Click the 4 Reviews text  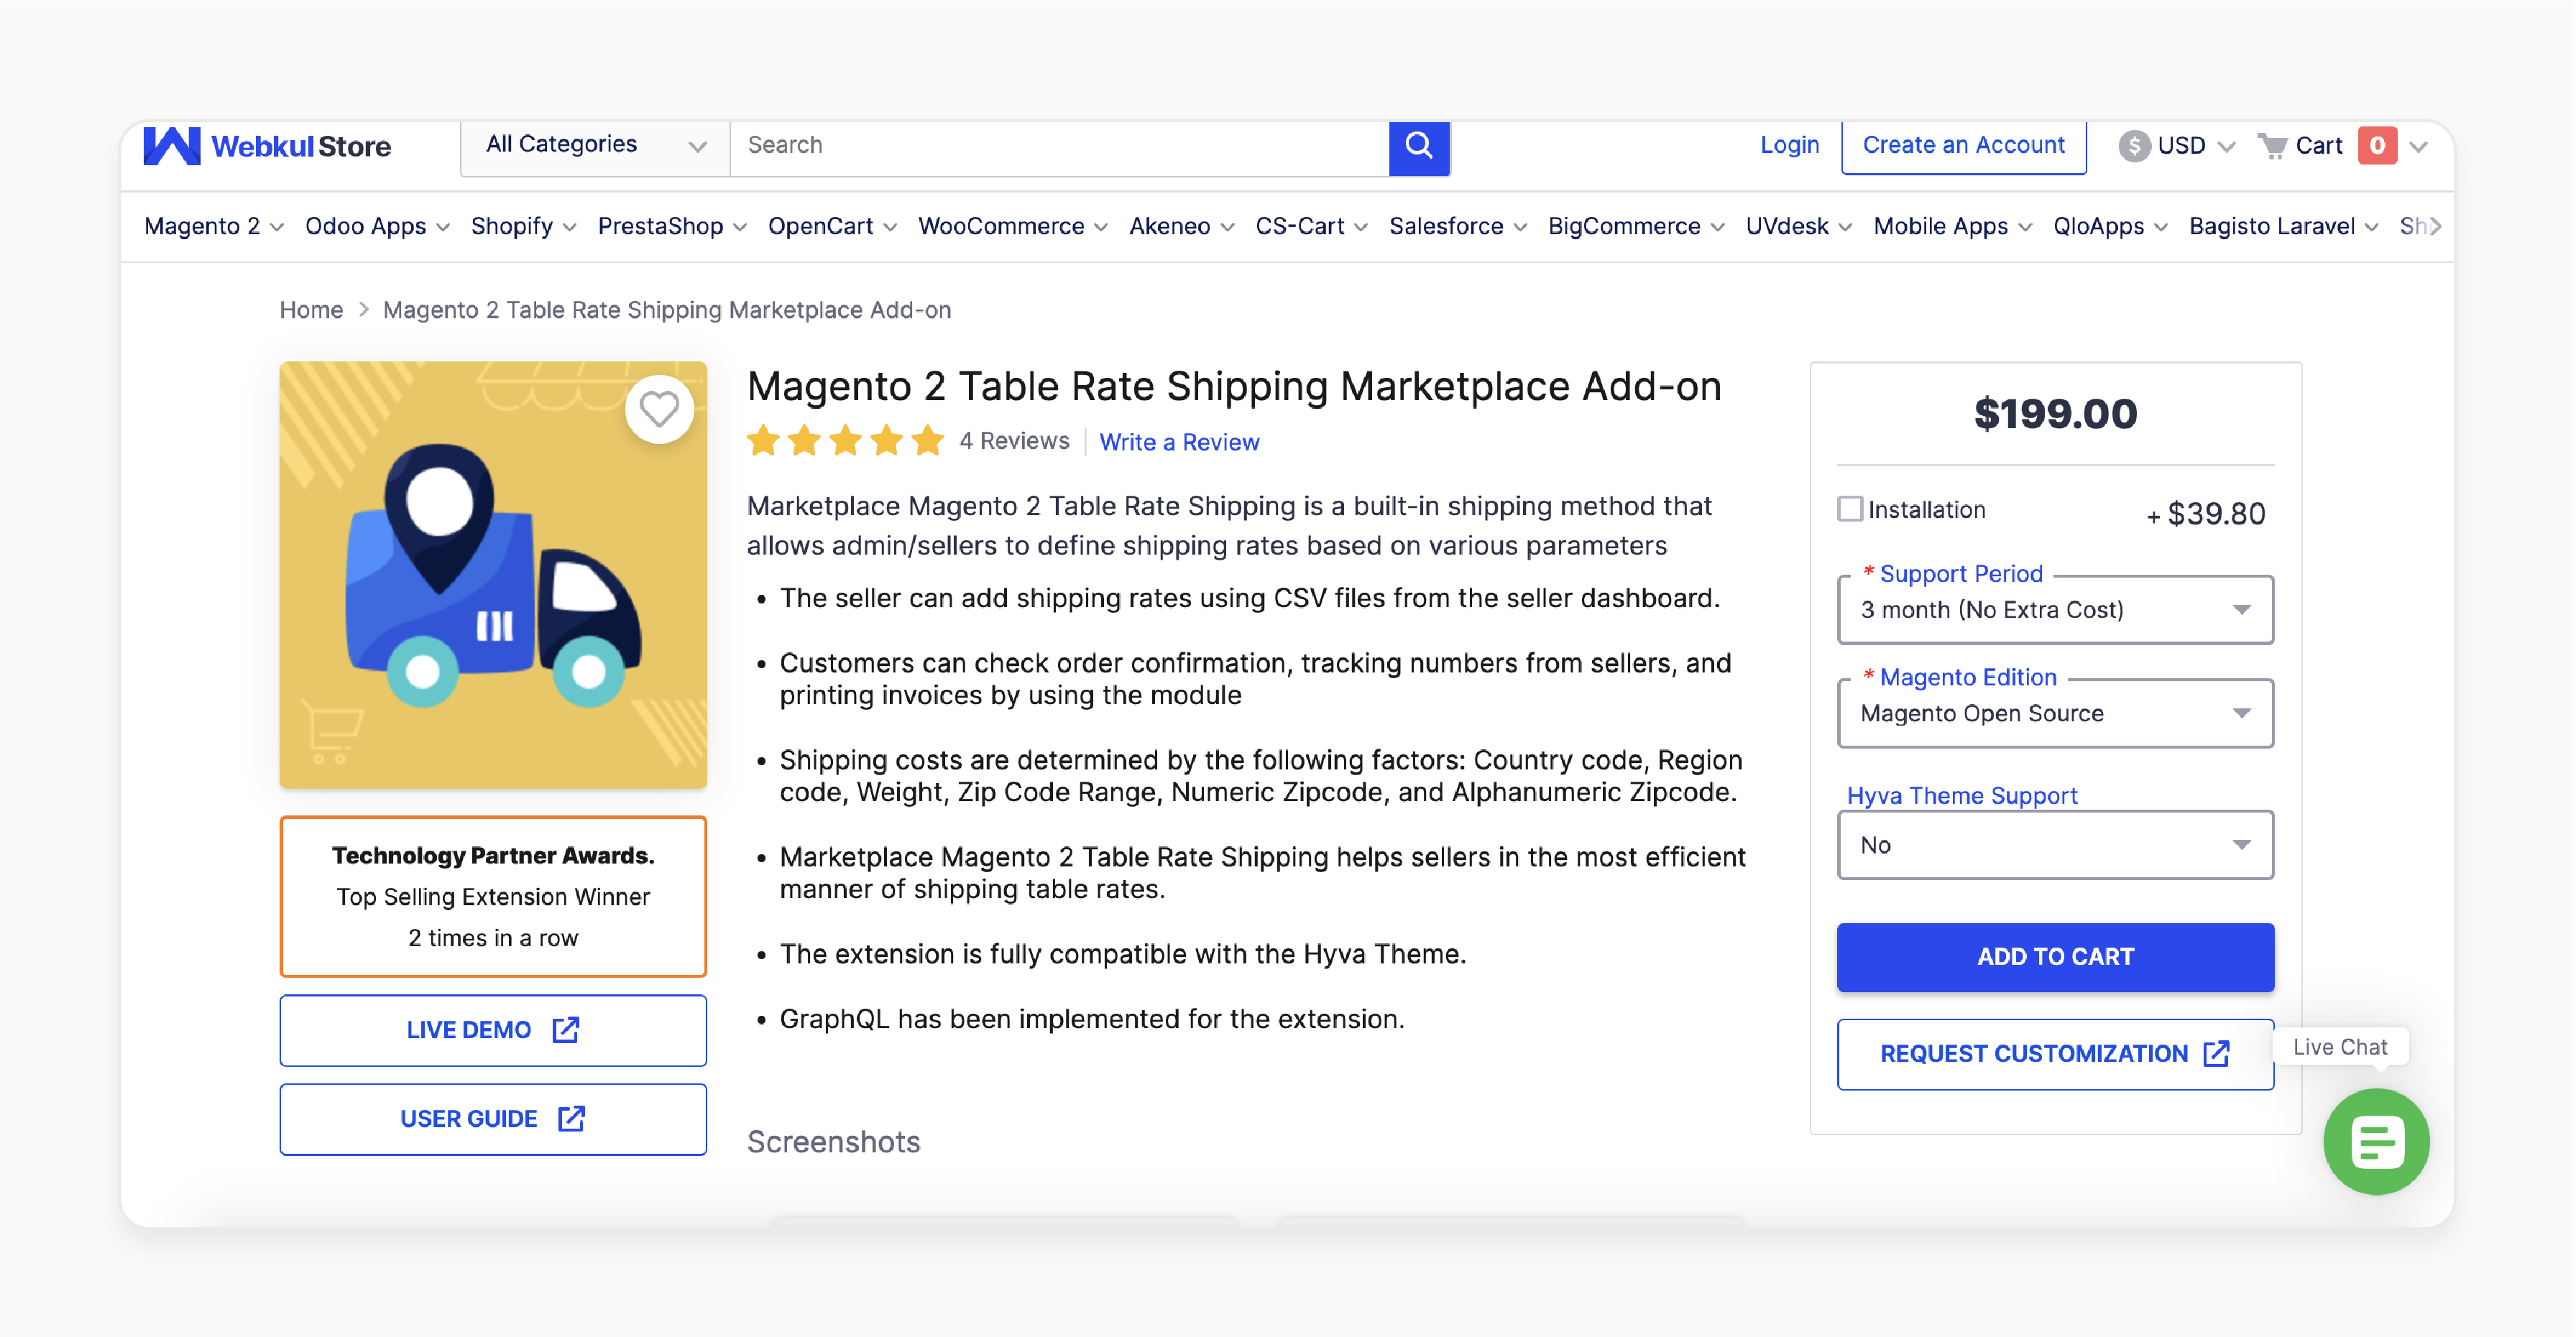click(x=1014, y=440)
